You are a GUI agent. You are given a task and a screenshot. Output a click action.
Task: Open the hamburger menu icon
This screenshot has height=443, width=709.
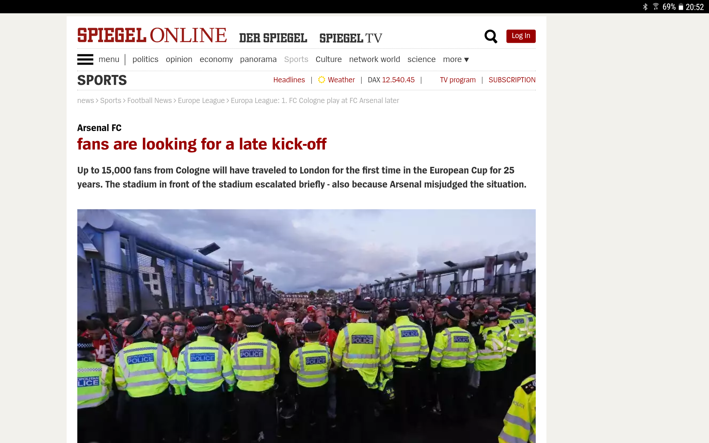85,59
